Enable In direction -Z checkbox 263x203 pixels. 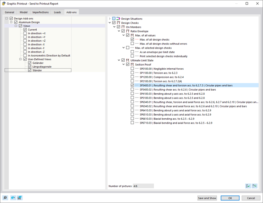click(x=25, y=52)
